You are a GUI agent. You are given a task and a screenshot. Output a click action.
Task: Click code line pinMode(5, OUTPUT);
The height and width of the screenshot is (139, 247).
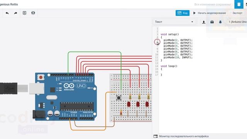[178, 49]
